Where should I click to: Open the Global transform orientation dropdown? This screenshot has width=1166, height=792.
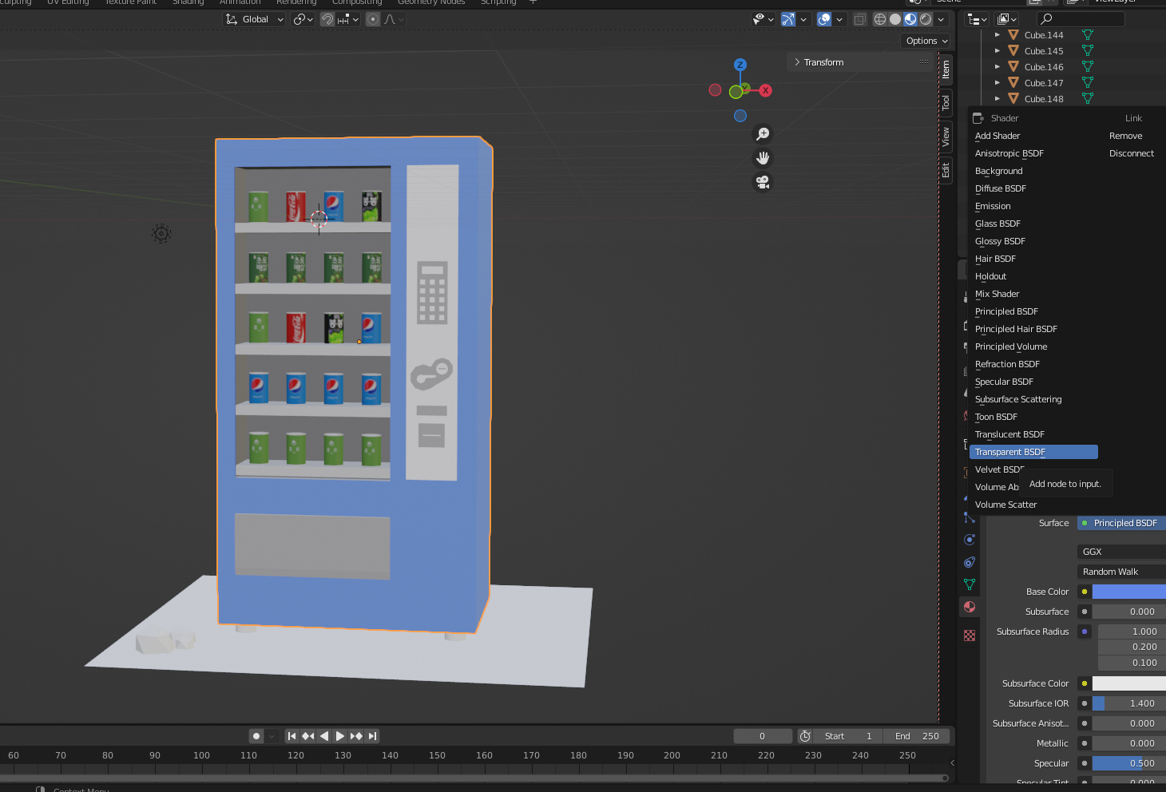(254, 19)
